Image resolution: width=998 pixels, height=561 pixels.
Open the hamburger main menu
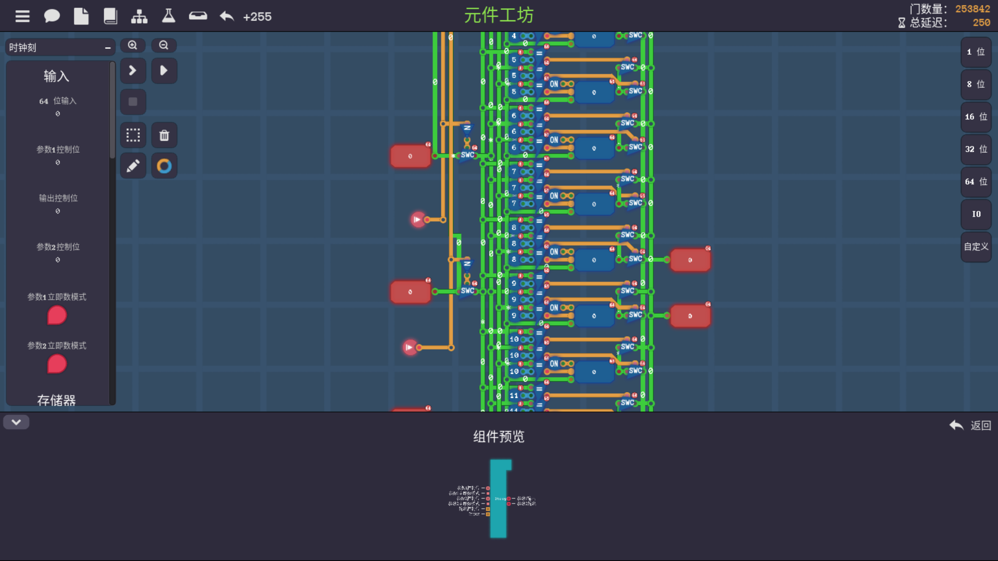[22, 17]
